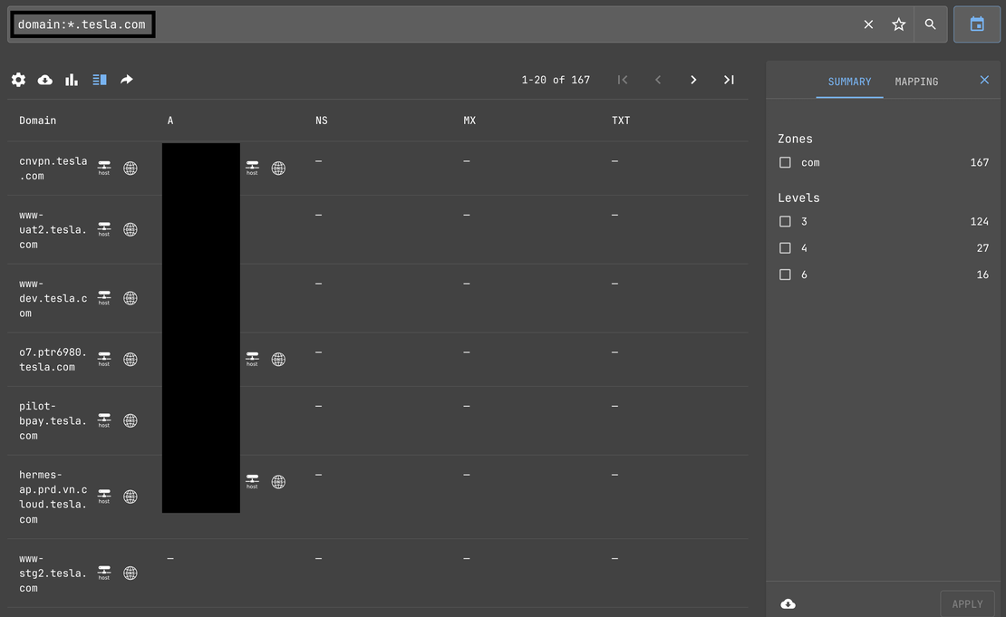Clear the search query with X
This screenshot has width=1006, height=617.
(x=868, y=24)
